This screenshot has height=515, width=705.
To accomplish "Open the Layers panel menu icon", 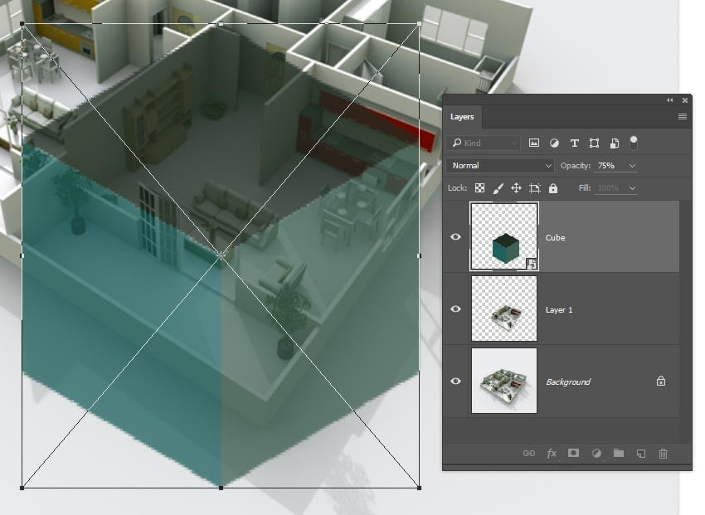I will coord(682,116).
